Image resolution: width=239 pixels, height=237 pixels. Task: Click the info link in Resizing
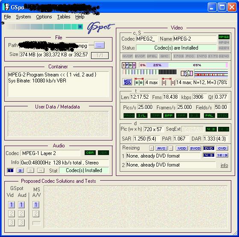(224, 165)
